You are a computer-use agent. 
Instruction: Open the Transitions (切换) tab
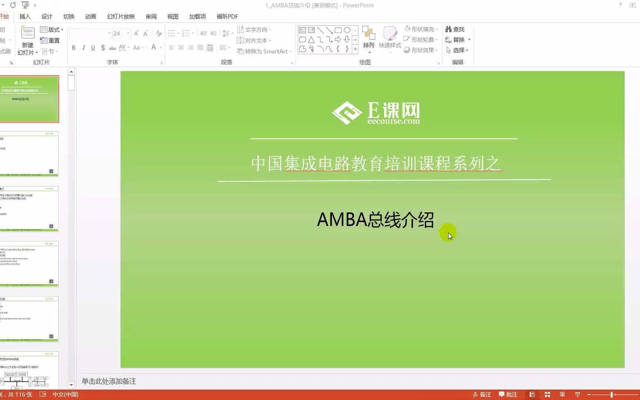(69, 17)
